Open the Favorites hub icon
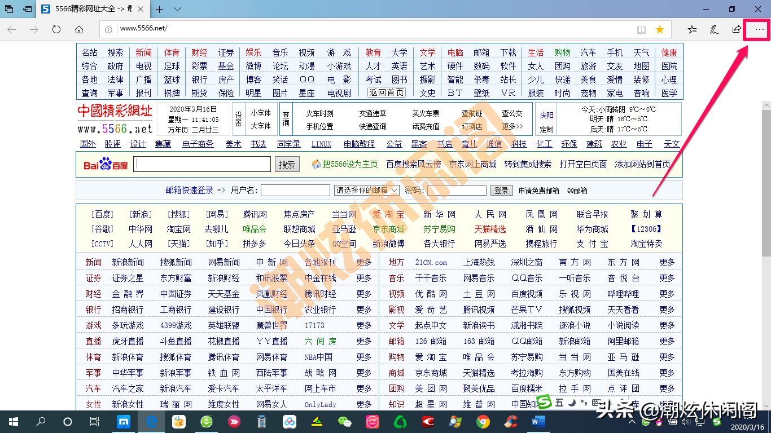The height and width of the screenshot is (433, 771). point(692,29)
